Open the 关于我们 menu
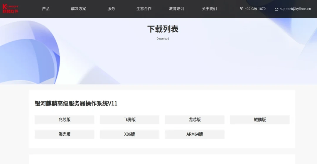Viewport: 317px width, 164px height. (209, 9)
